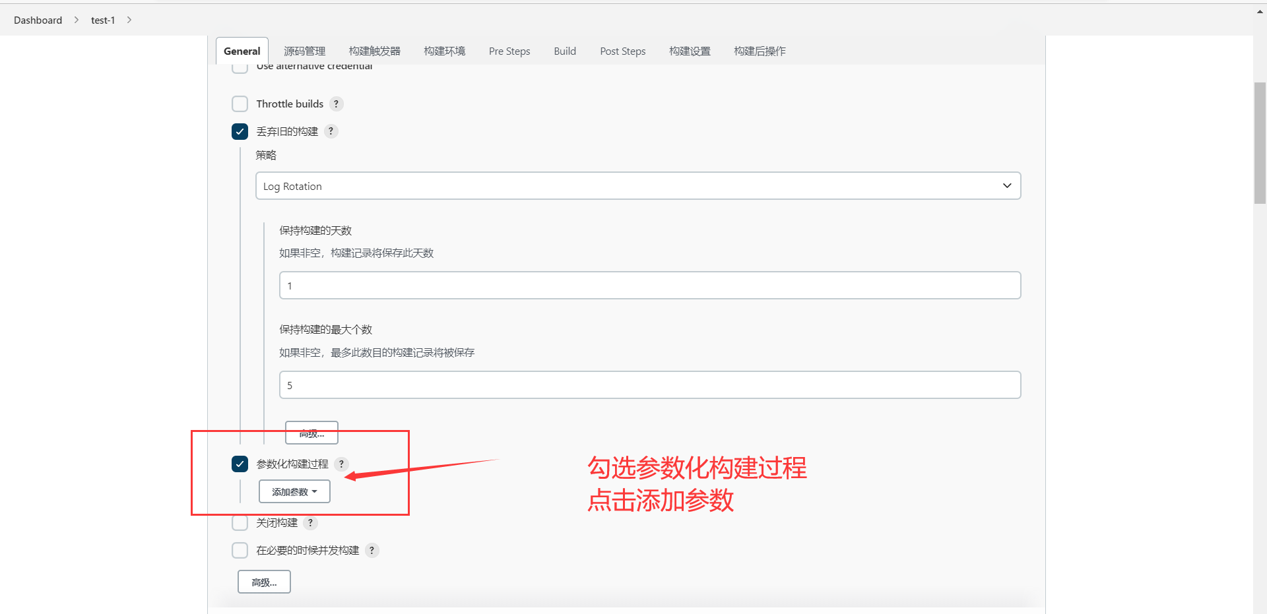Show help for 参数化构建过程
The height and width of the screenshot is (614, 1267).
pyautogui.click(x=341, y=464)
